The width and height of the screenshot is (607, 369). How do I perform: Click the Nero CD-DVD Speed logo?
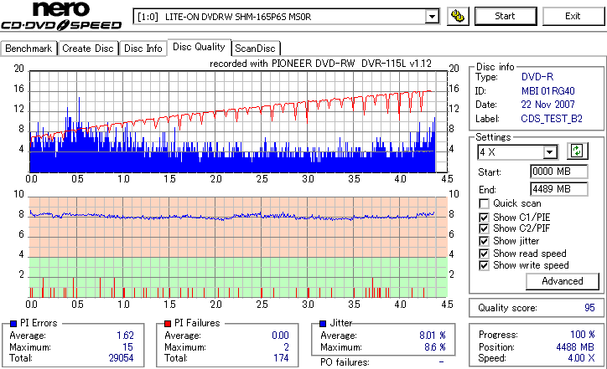tap(61, 16)
